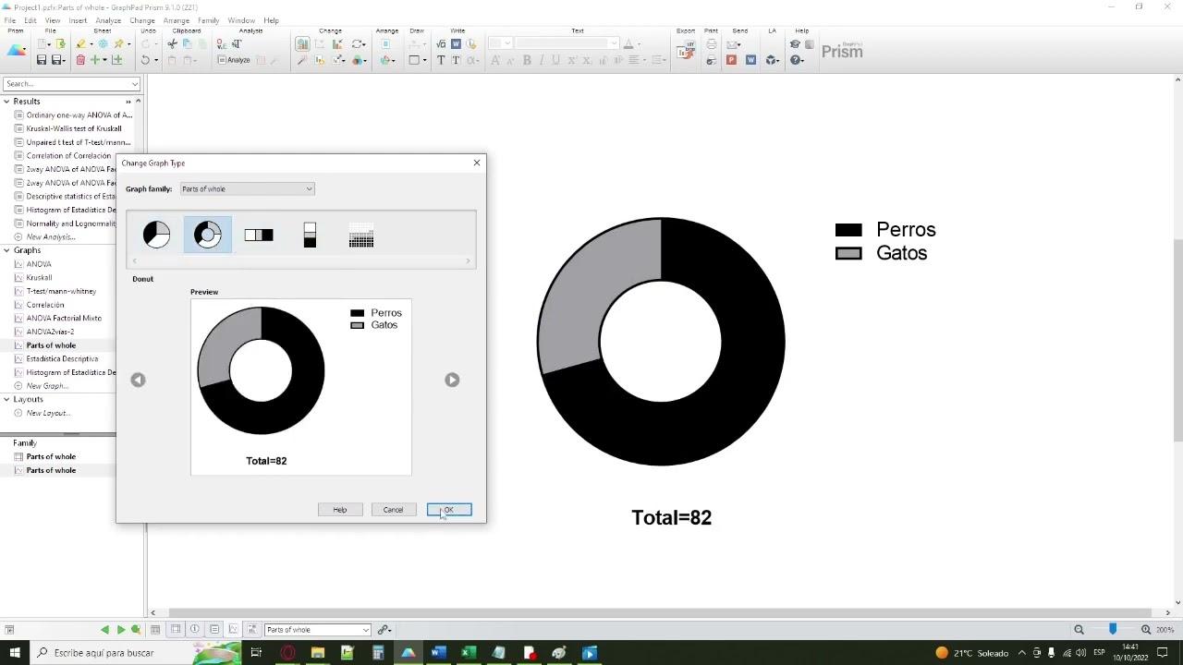Open the File menu
The image size is (1183, 665).
(x=10, y=20)
